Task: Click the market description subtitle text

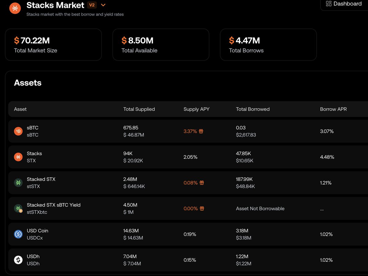Action: pyautogui.click(x=75, y=14)
